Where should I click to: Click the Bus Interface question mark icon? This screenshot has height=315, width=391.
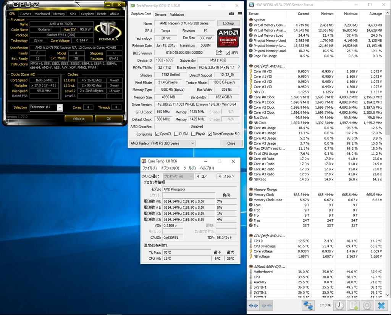tap(239, 67)
